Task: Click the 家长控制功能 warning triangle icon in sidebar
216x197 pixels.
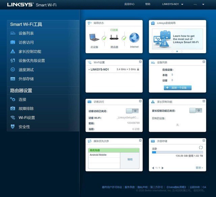Action: [13, 51]
